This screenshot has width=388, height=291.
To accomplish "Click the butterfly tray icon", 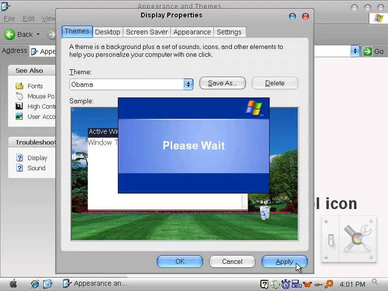I will (307, 284).
